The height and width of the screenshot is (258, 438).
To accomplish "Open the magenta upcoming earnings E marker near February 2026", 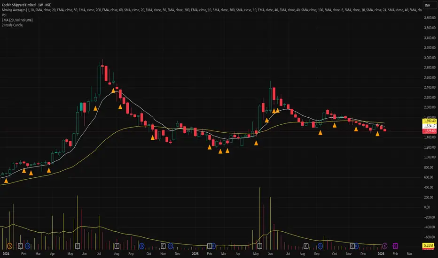I will (395, 246).
